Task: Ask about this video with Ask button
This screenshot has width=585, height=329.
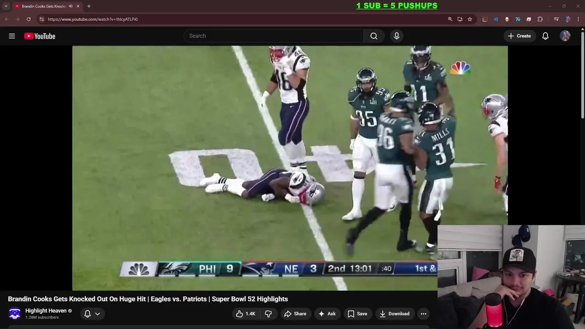Action: 327,313
